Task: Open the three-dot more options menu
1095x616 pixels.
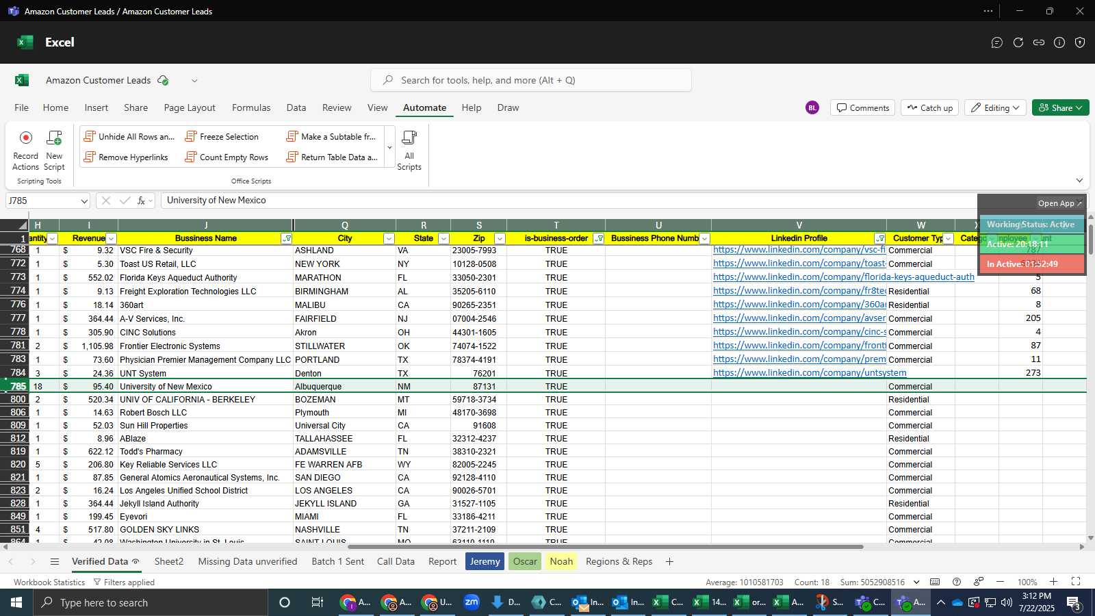Action: [988, 11]
